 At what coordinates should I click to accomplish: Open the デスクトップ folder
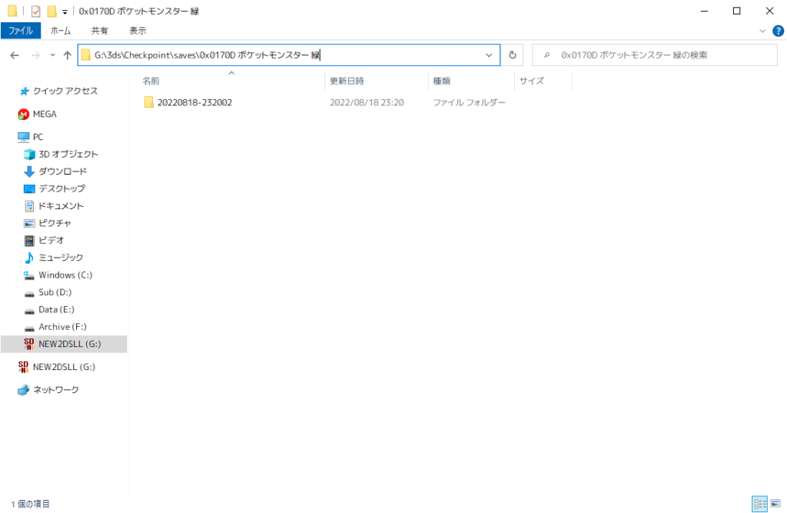pyautogui.click(x=62, y=188)
